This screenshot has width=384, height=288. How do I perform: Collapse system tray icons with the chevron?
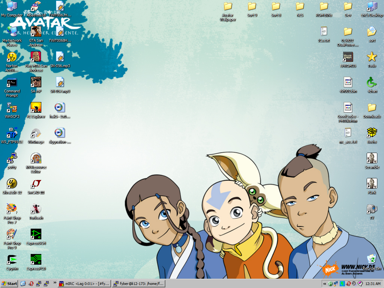tap(324, 284)
